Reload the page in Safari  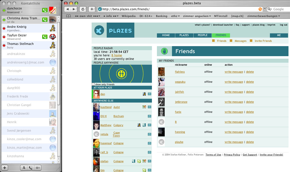coord(83,9)
